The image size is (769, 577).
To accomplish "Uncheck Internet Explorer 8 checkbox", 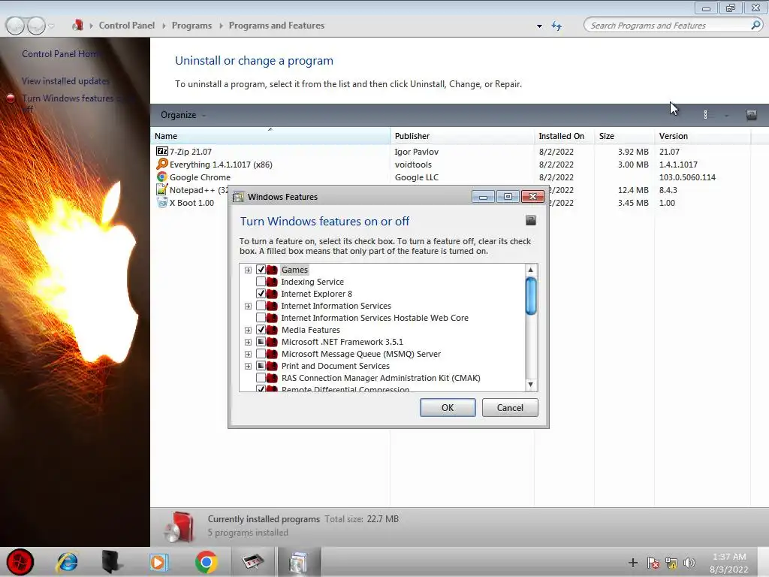I will (261, 294).
